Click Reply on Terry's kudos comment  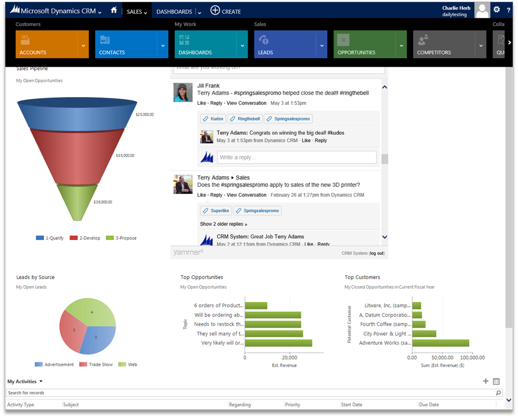(321, 141)
